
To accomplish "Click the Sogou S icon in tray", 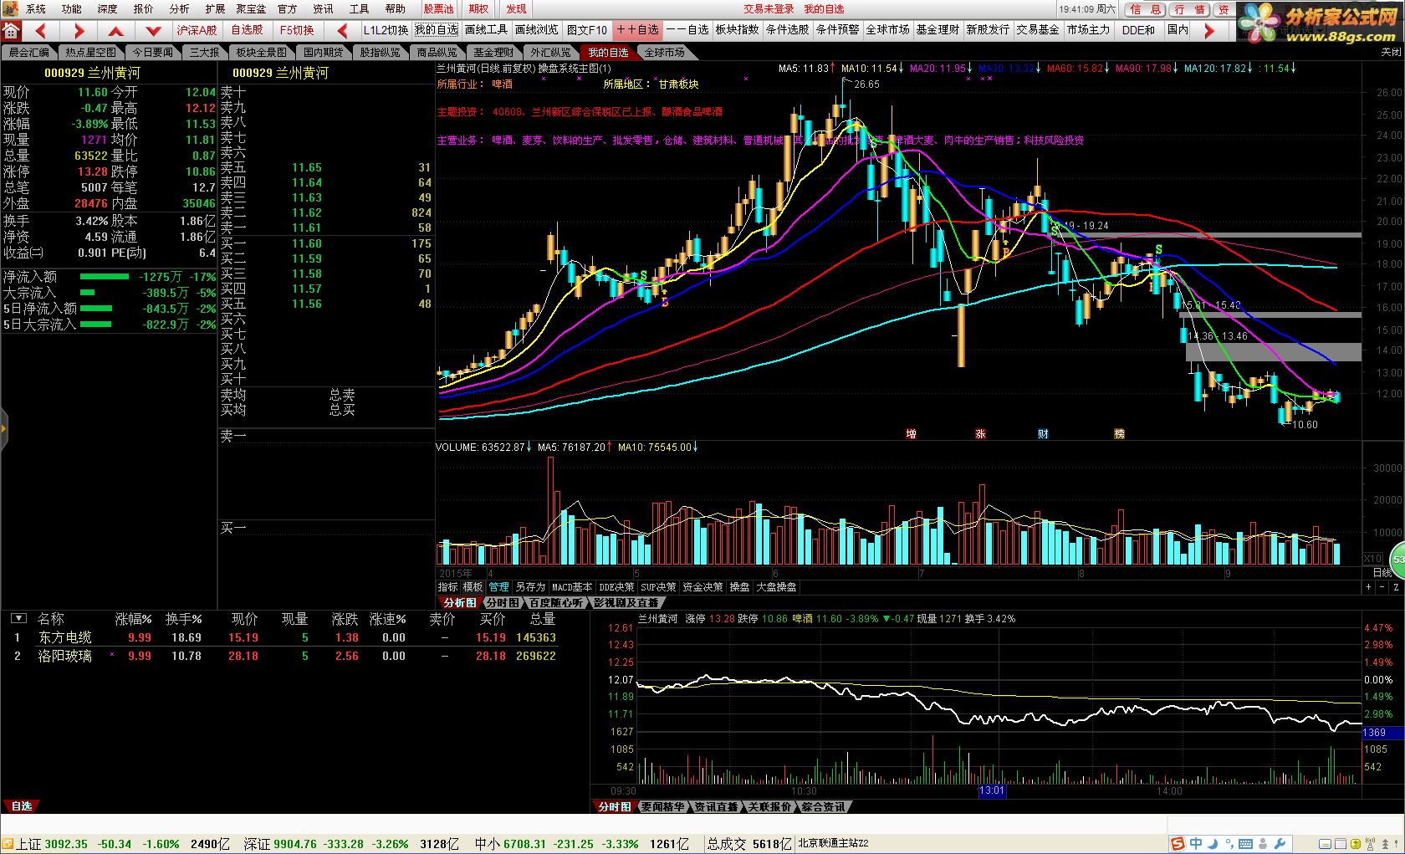I will 1178,843.
